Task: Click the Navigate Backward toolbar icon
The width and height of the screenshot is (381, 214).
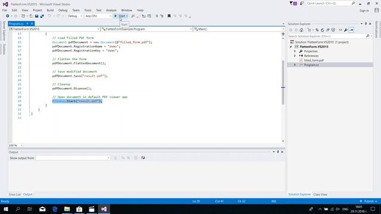Action: tap(8, 16)
